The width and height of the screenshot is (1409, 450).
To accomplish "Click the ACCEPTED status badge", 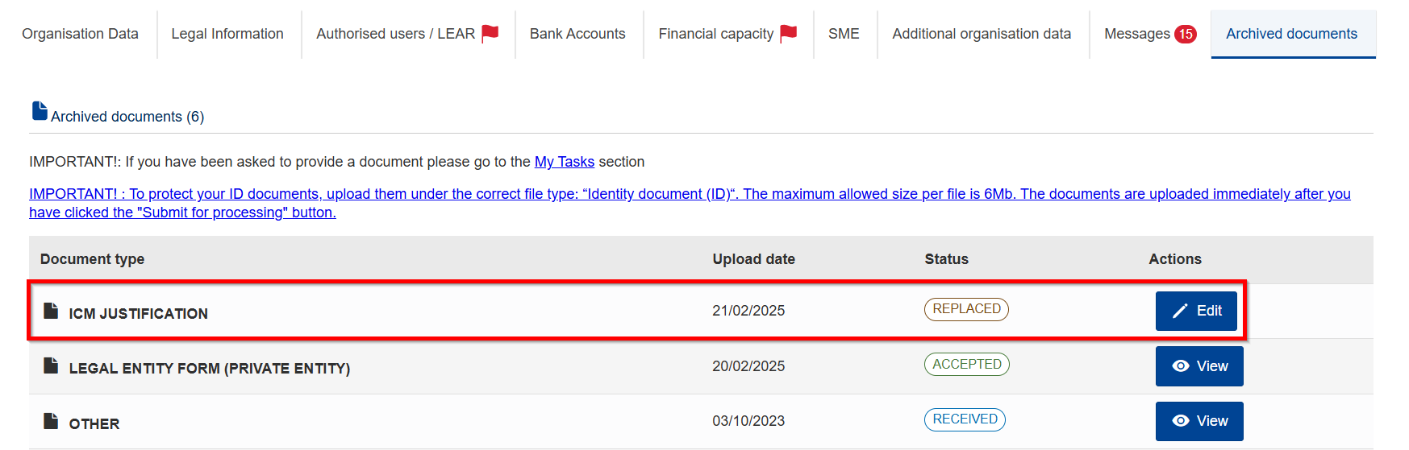I will (x=967, y=364).
